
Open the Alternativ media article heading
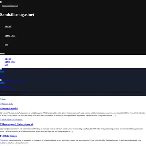[x=9, y=108]
